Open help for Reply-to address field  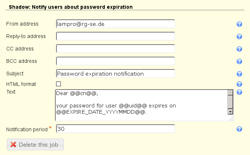tap(239, 37)
